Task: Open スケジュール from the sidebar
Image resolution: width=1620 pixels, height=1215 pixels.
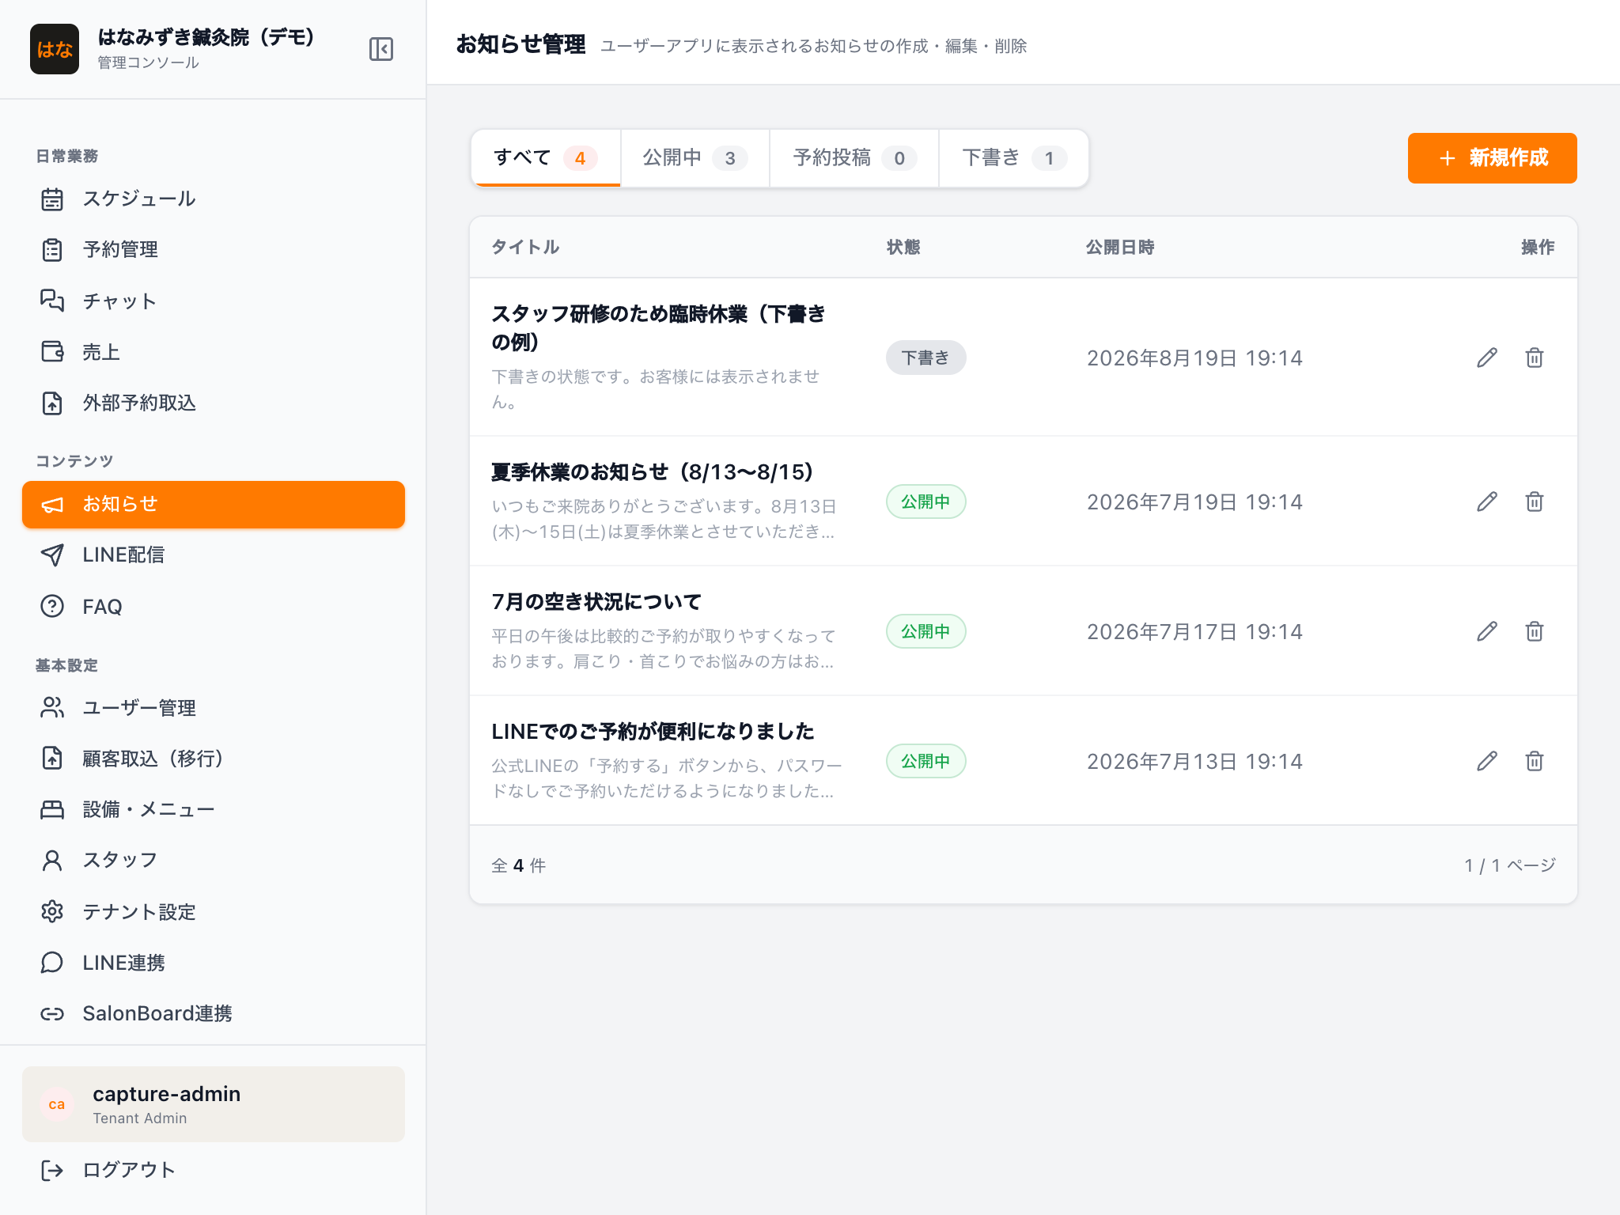Action: pos(214,199)
